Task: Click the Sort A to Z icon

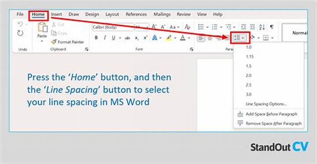Action: click(262, 27)
